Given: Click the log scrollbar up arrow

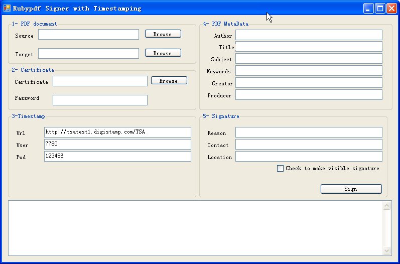Looking at the screenshot, I should [x=387, y=206].
